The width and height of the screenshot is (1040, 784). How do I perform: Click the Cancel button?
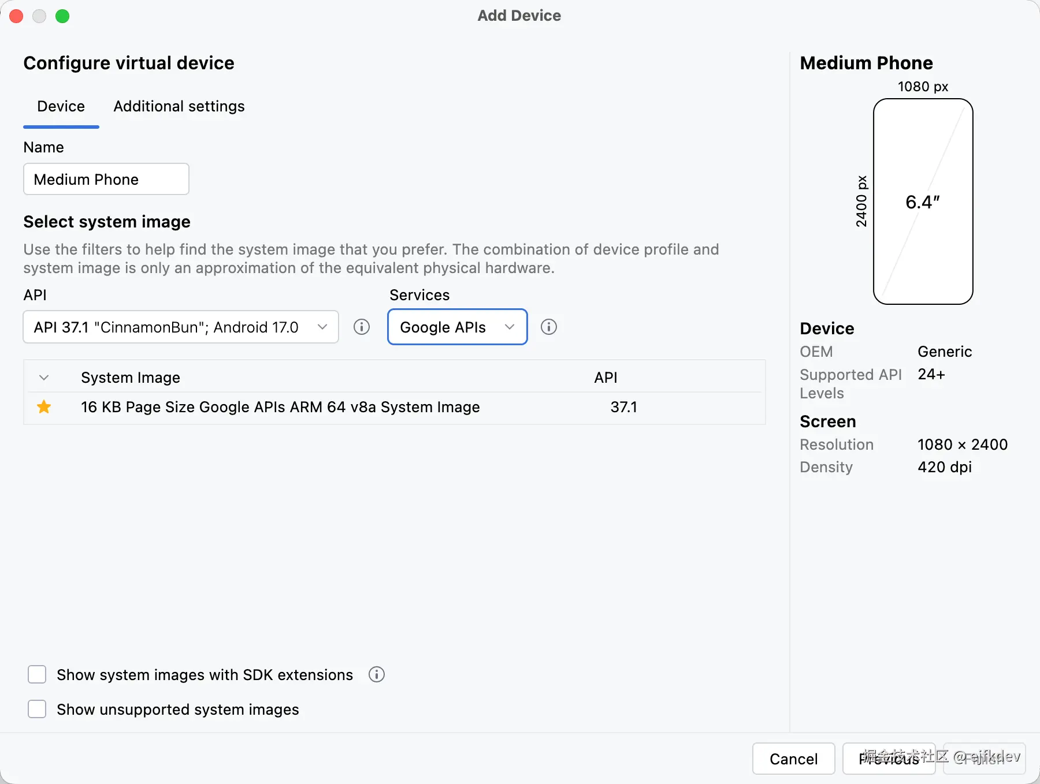point(794,759)
